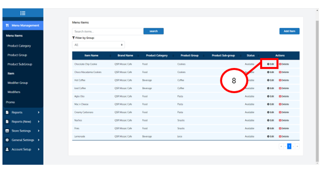The width and height of the screenshot is (321, 170).
Task: Open Product Category in sidebar
Action: tap(19, 46)
